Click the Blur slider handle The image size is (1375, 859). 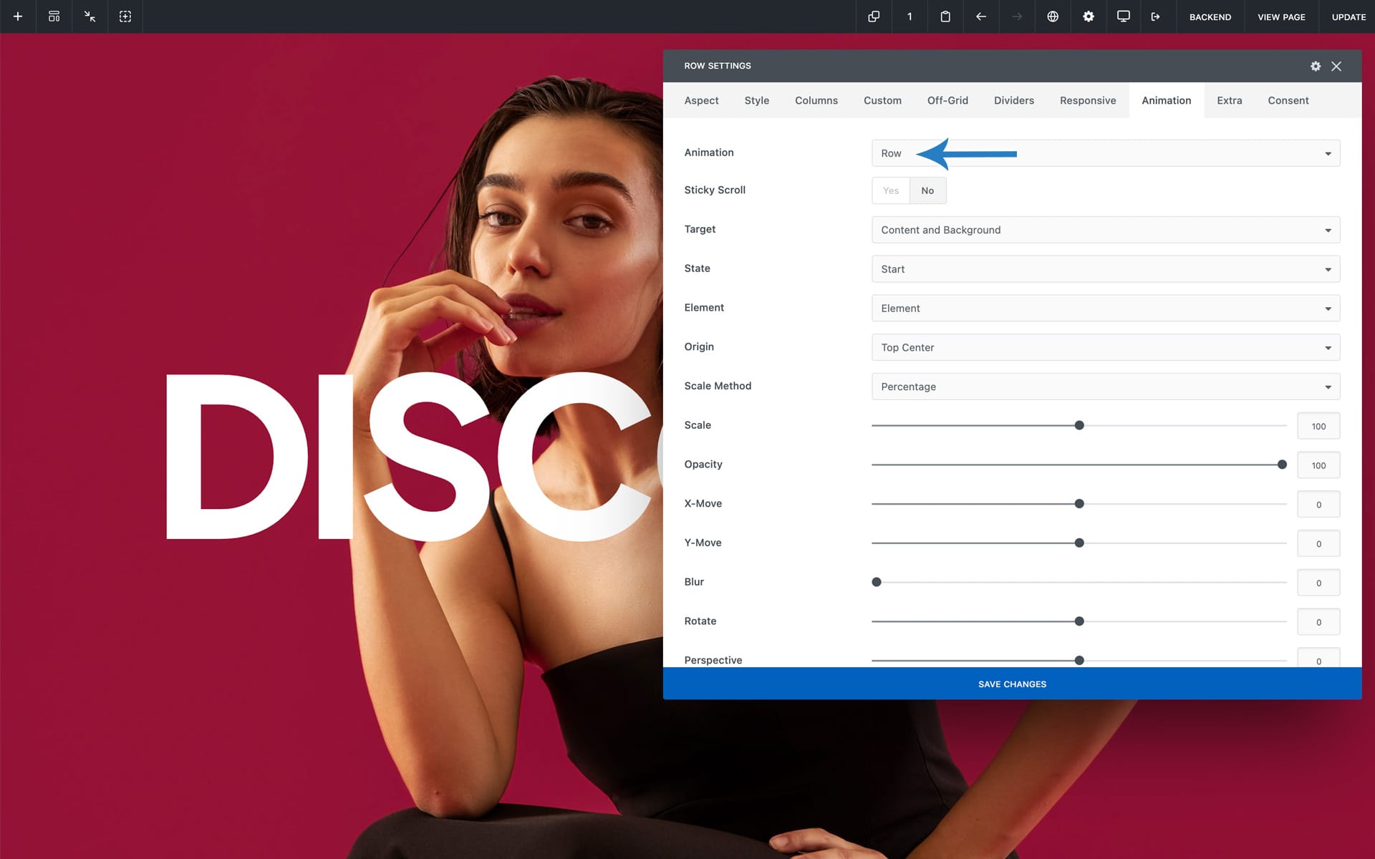tap(877, 582)
